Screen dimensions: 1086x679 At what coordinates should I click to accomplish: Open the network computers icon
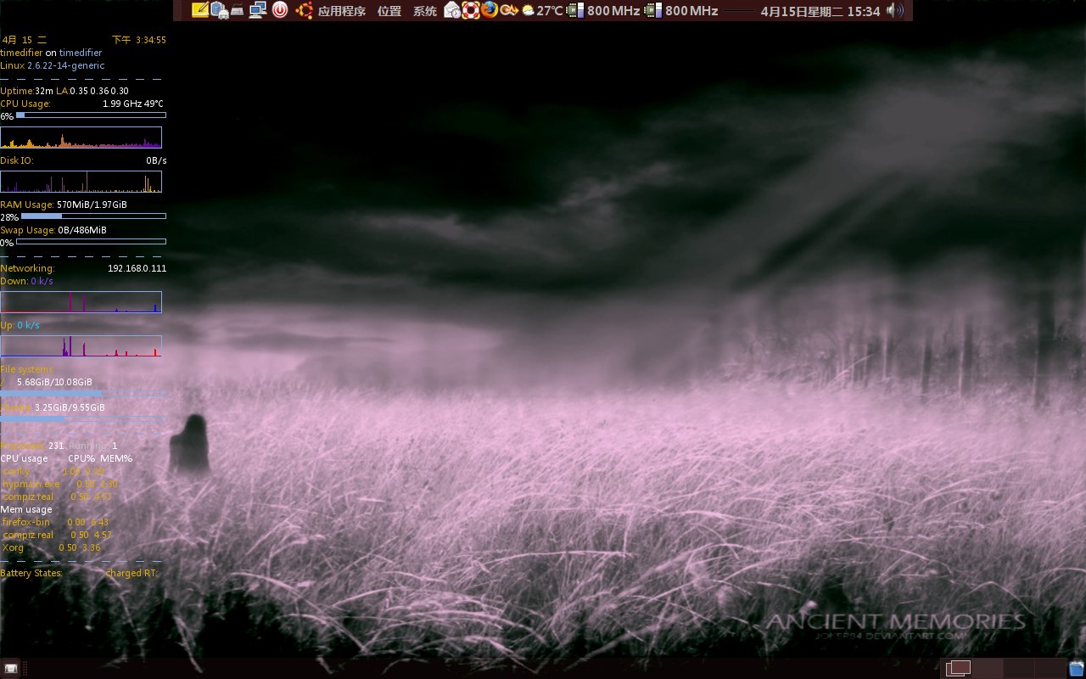(x=258, y=10)
